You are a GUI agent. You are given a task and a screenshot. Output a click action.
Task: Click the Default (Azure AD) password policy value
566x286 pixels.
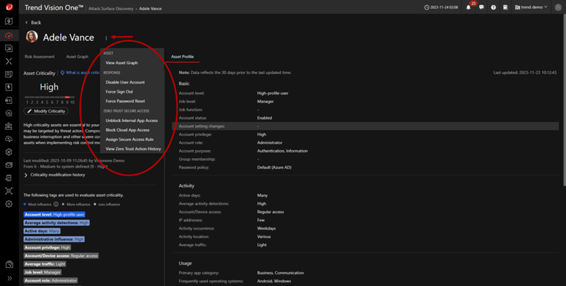(x=275, y=167)
